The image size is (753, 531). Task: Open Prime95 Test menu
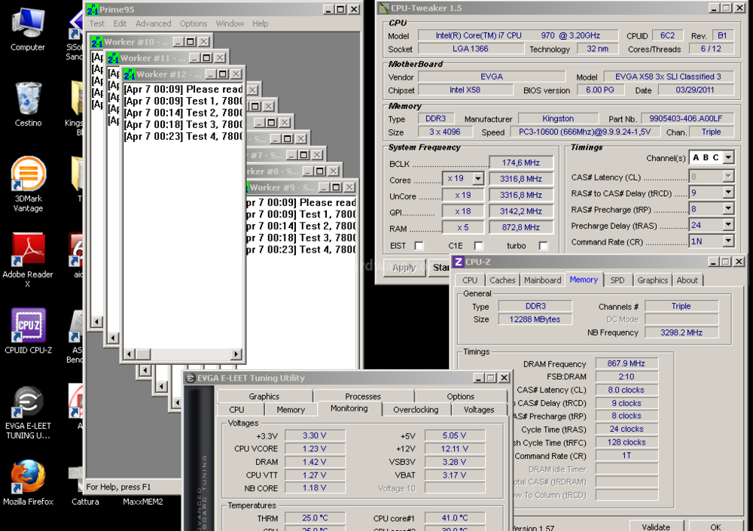[96, 23]
